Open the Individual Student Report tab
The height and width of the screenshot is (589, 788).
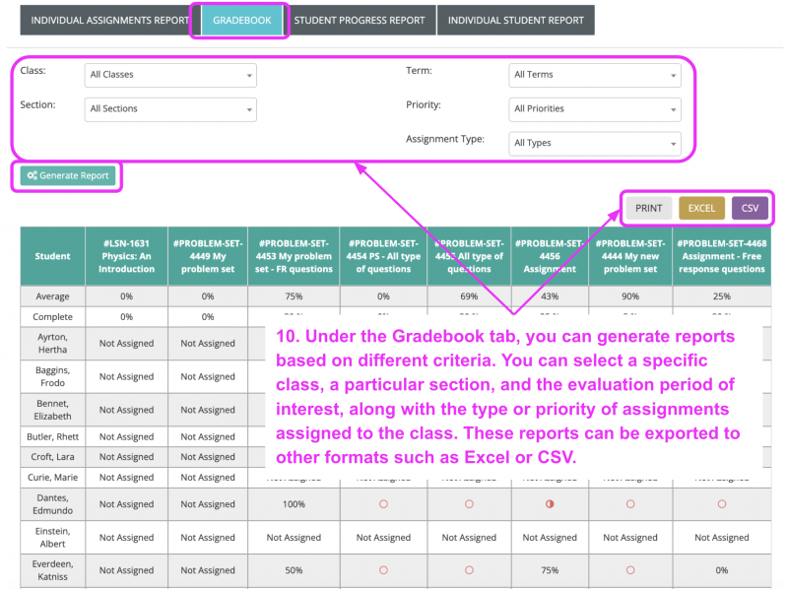(515, 20)
